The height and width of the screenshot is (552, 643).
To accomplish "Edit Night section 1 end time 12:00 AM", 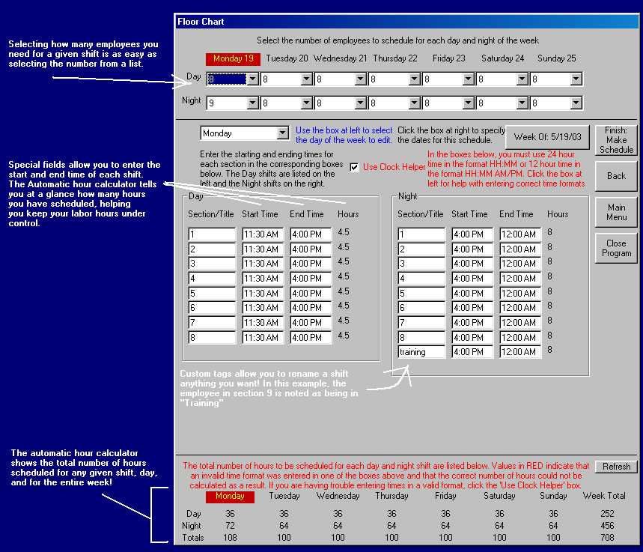I will tap(520, 234).
